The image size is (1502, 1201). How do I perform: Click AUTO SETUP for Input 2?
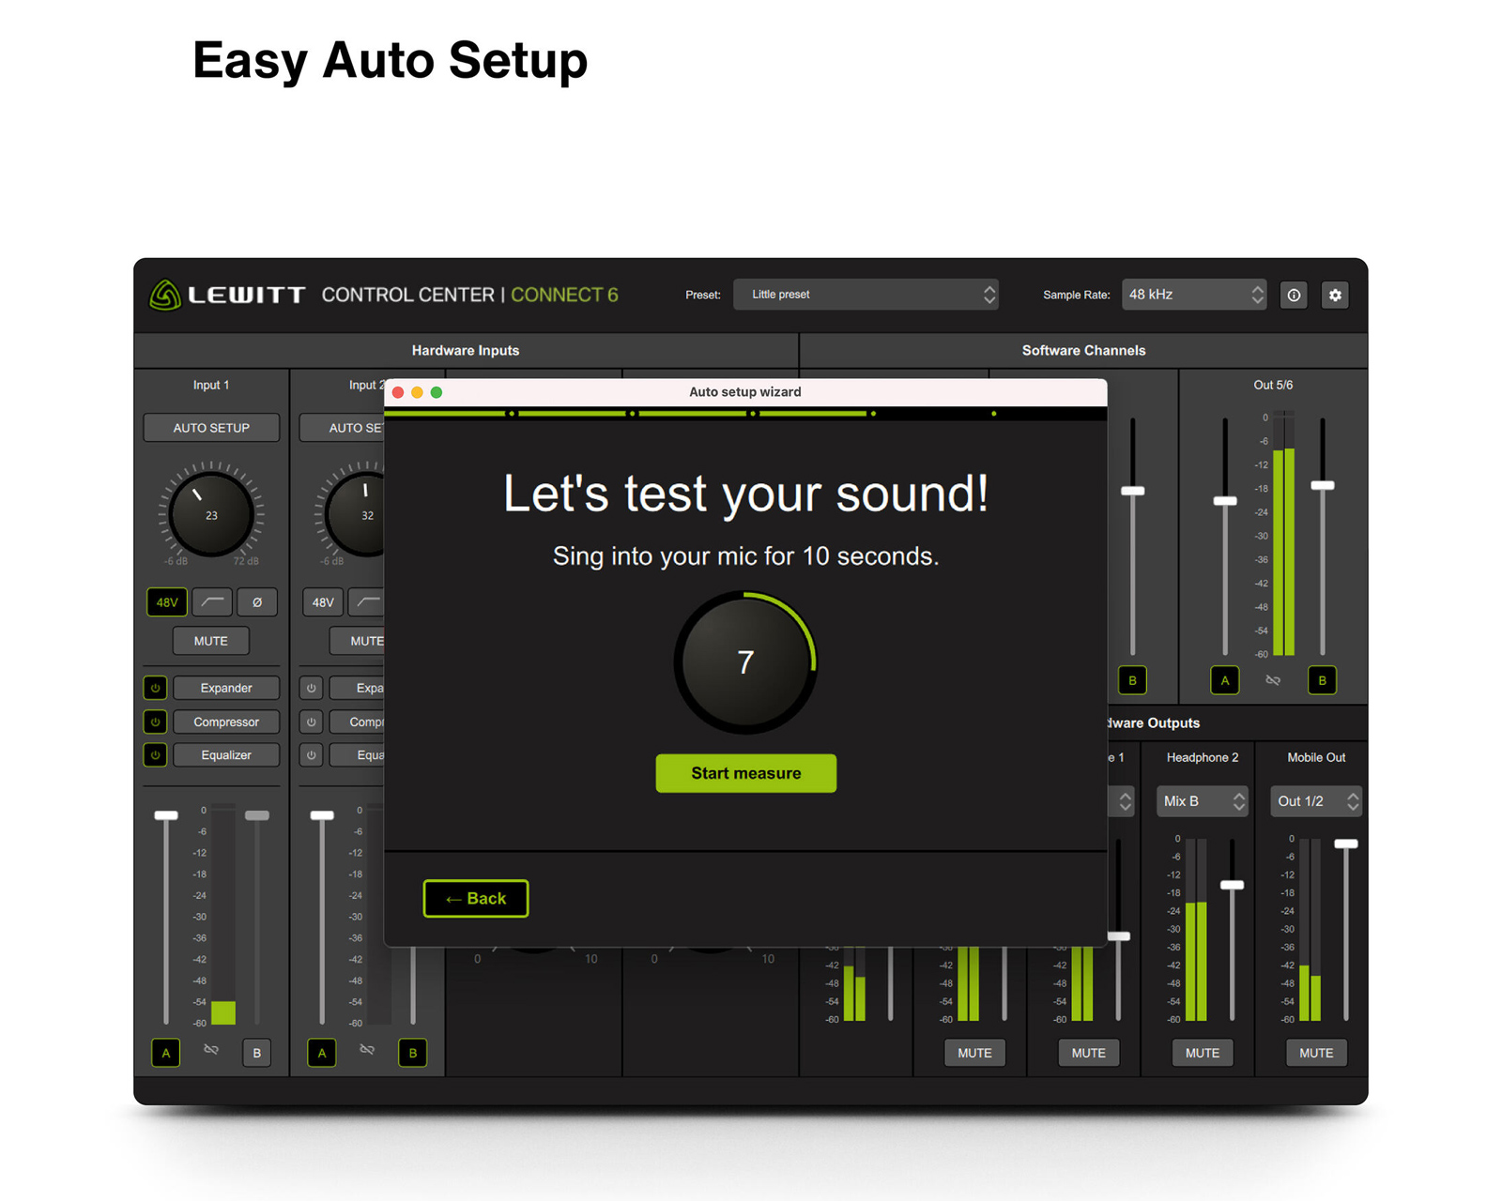343,428
